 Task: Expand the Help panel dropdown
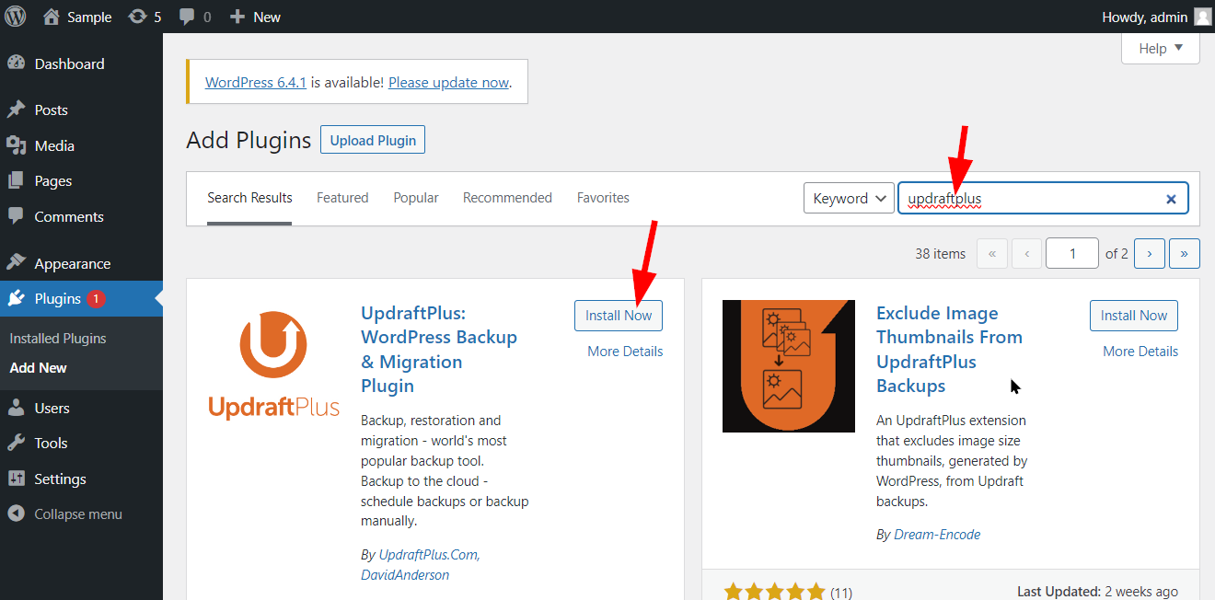1160,49
